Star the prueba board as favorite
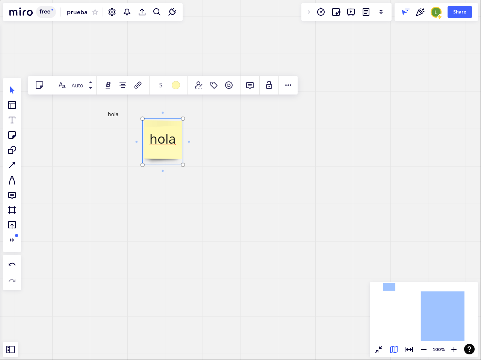Screen dimensions: 481x360 tap(95, 12)
